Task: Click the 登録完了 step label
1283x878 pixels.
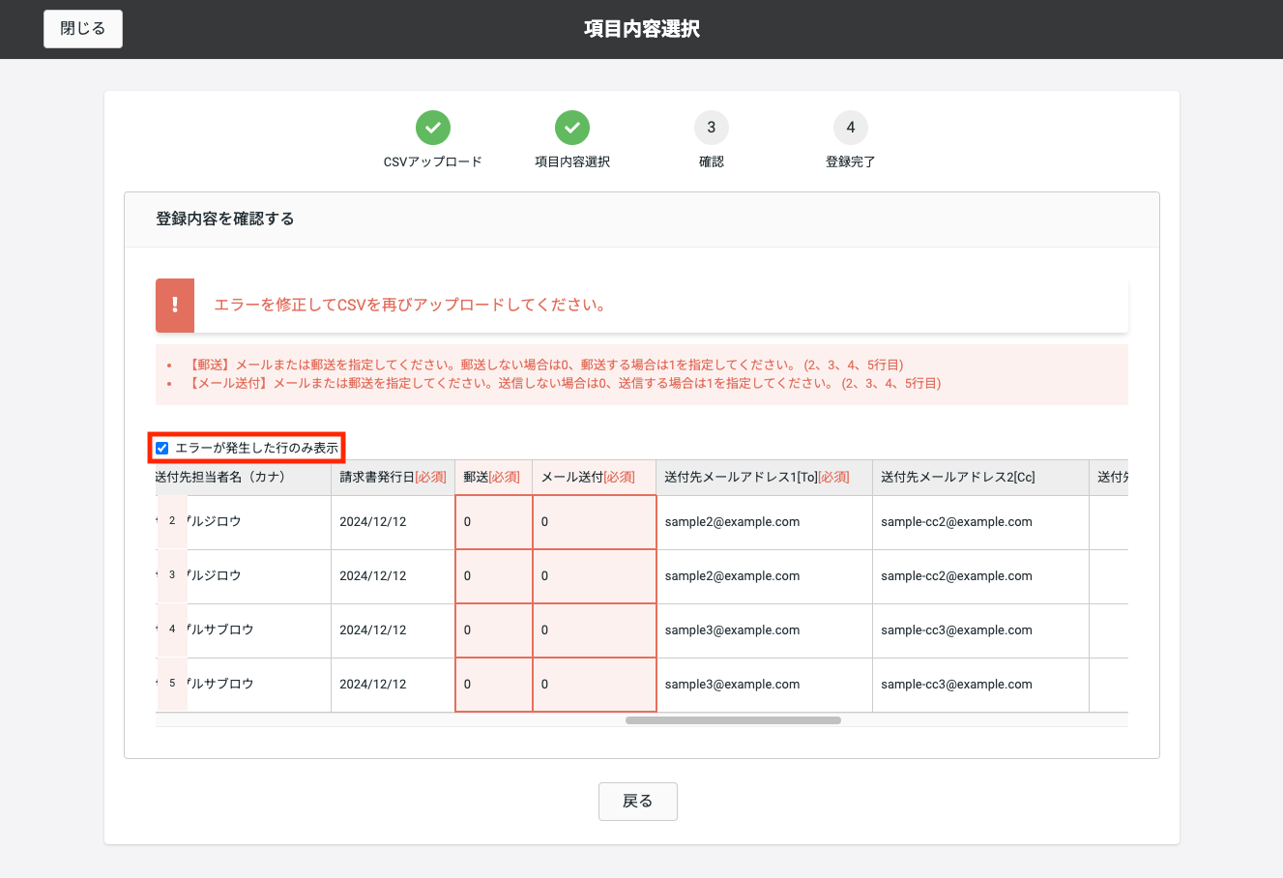Action: pyautogui.click(x=851, y=161)
